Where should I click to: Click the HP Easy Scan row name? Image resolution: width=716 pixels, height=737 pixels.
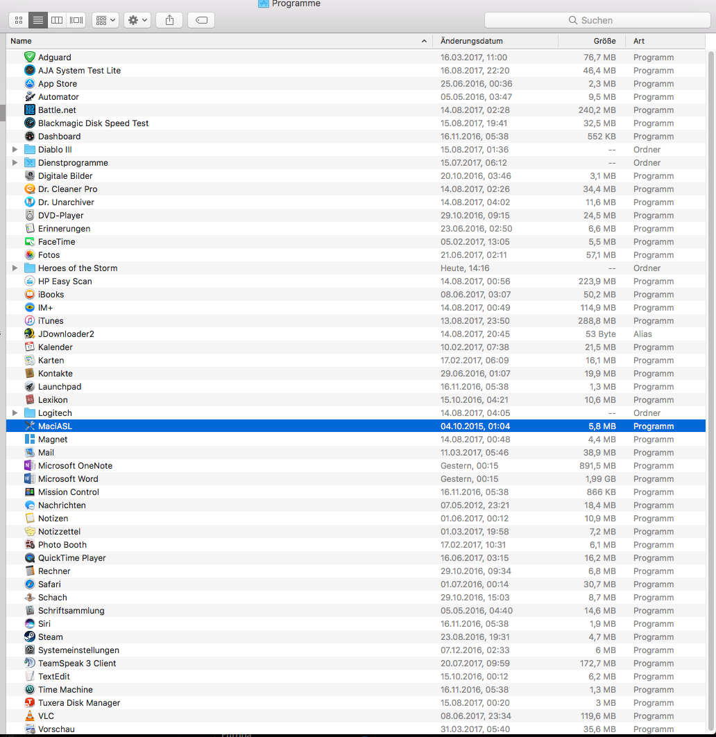(x=65, y=281)
